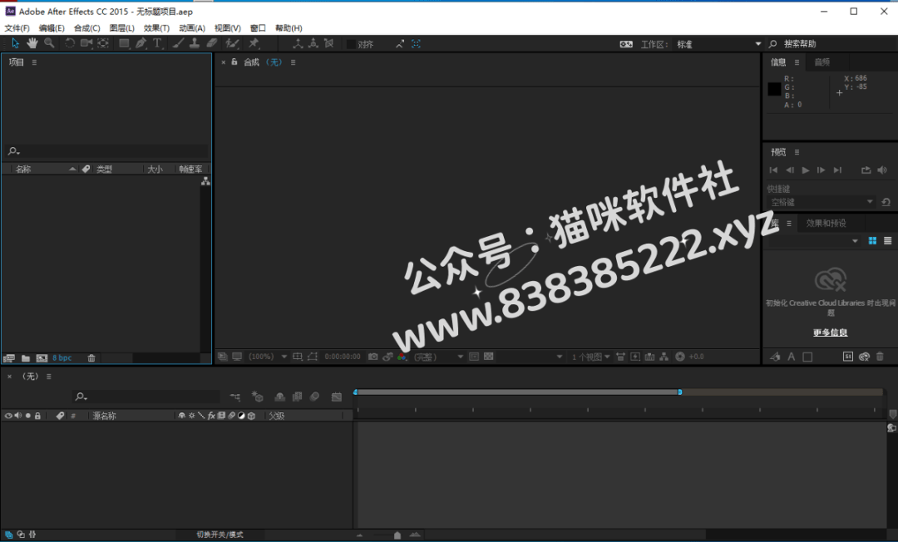Select the Pan Behind anchor tool
Image resolution: width=898 pixels, height=542 pixels.
(x=103, y=43)
